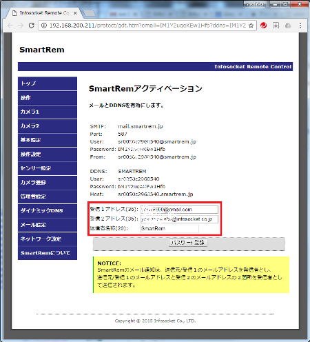This screenshot has height=342, width=310.
Task: Click the red Trend Micro extension icon
Action: pyautogui.click(x=264, y=26)
